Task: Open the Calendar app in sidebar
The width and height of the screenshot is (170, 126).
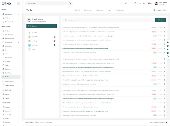Action: [8, 69]
